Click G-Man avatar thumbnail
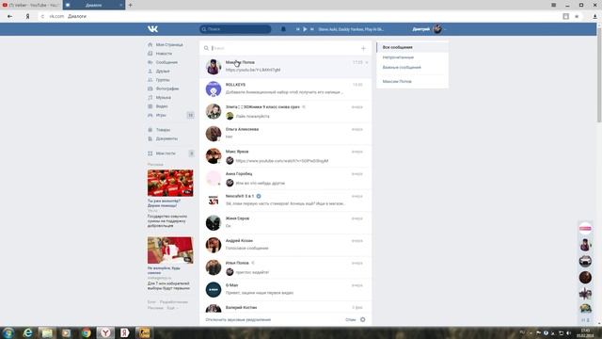The width and height of the screenshot is (602, 339). tap(214, 290)
